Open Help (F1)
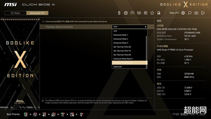 pos(174,13)
